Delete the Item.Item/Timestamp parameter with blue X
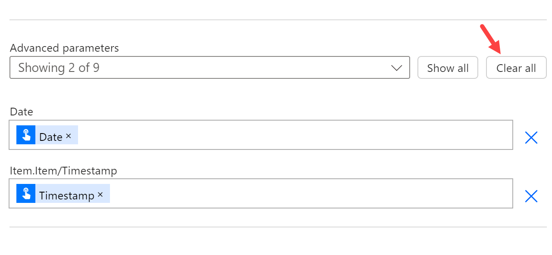This screenshot has height=255, width=552. (531, 196)
